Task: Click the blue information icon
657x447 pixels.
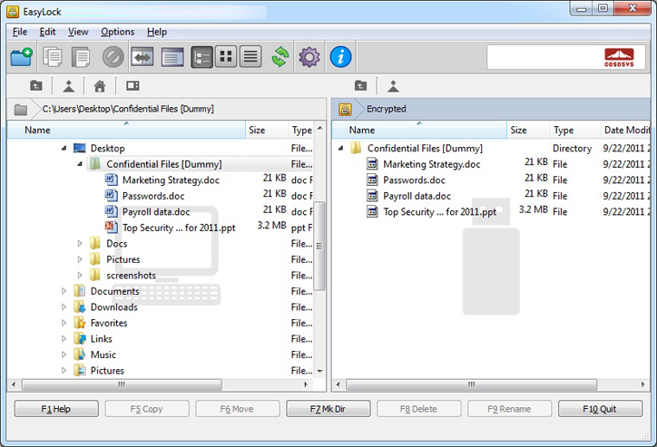Action: coord(340,57)
